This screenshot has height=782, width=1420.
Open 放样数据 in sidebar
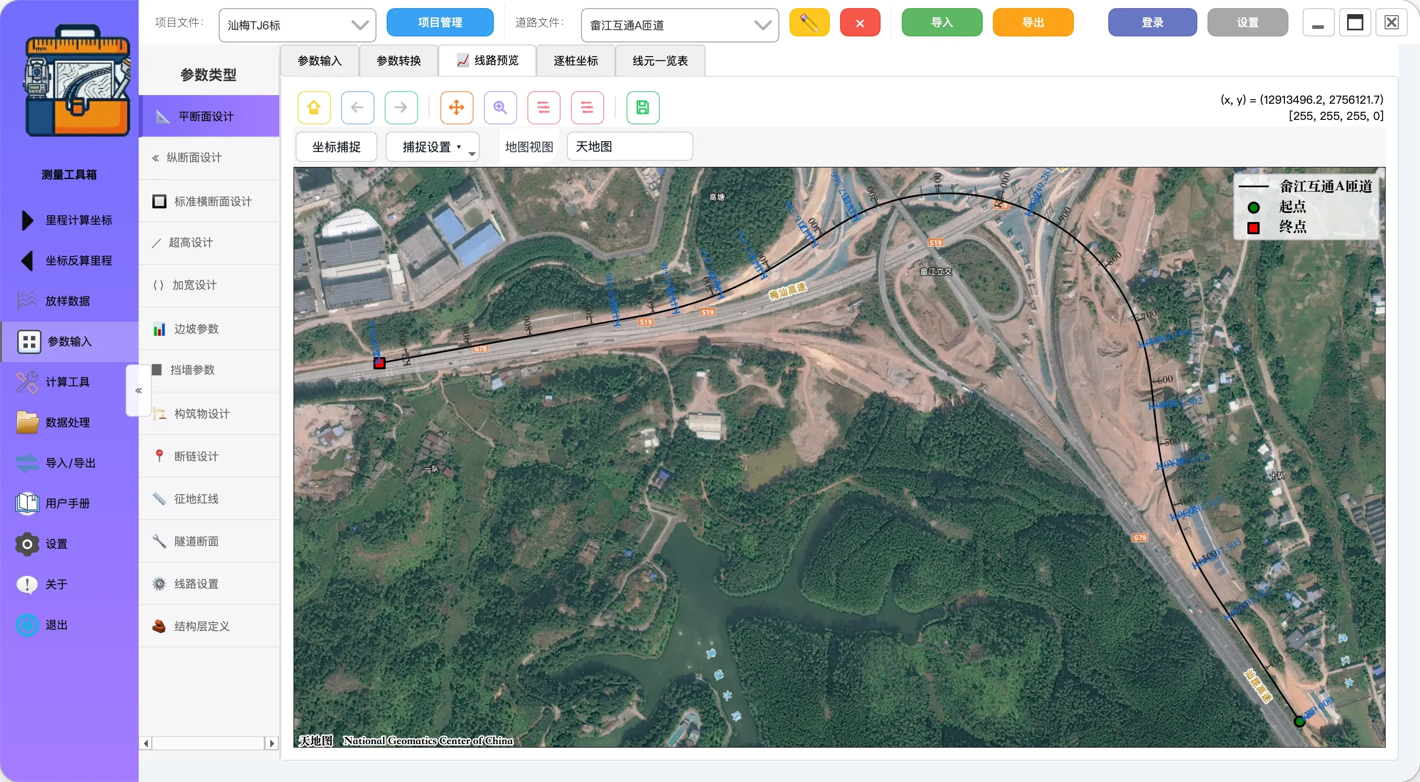[x=69, y=301]
